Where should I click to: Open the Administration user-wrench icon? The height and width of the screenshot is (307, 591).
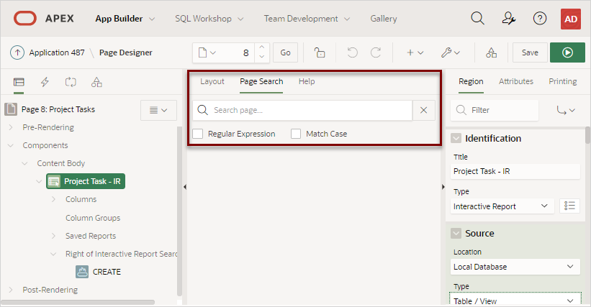click(x=509, y=19)
